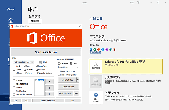Open the 更改产品密钥 change product key link
The width and height of the screenshot is (169, 110).
[95, 53]
